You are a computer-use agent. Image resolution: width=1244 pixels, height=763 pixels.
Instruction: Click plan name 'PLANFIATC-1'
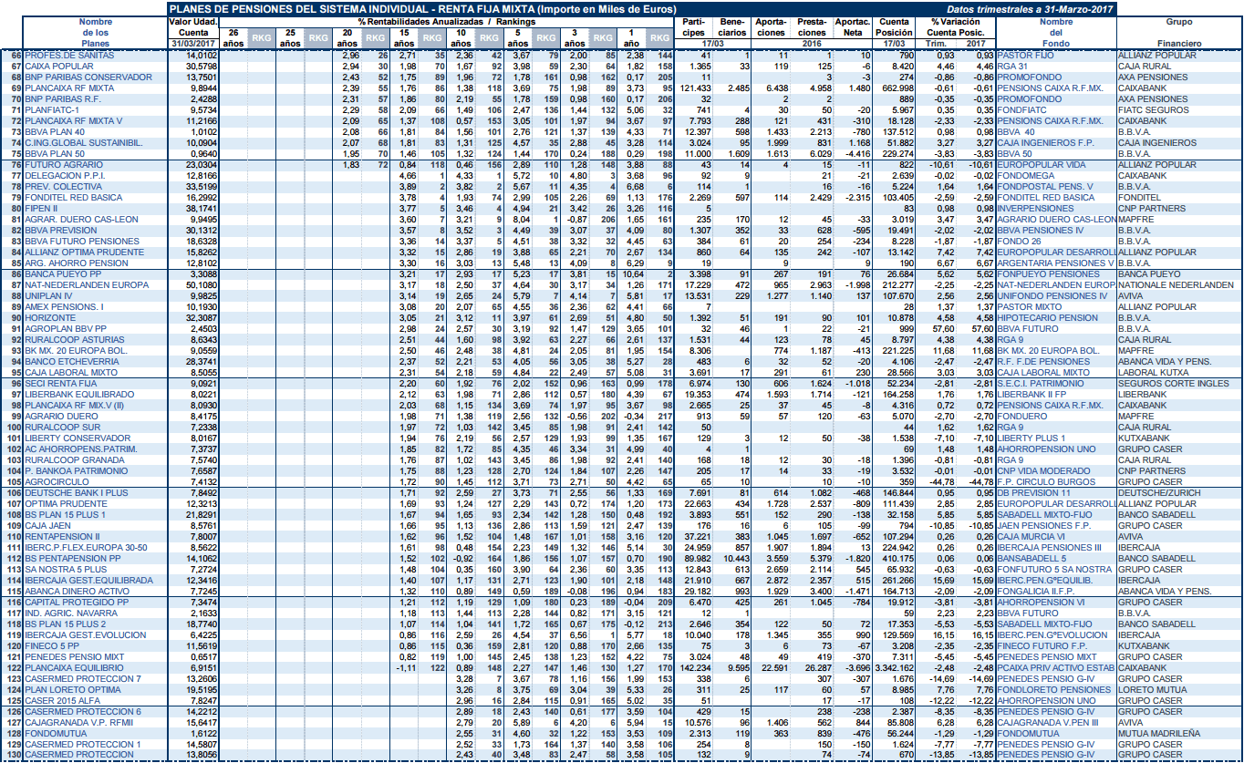pyautogui.click(x=51, y=109)
